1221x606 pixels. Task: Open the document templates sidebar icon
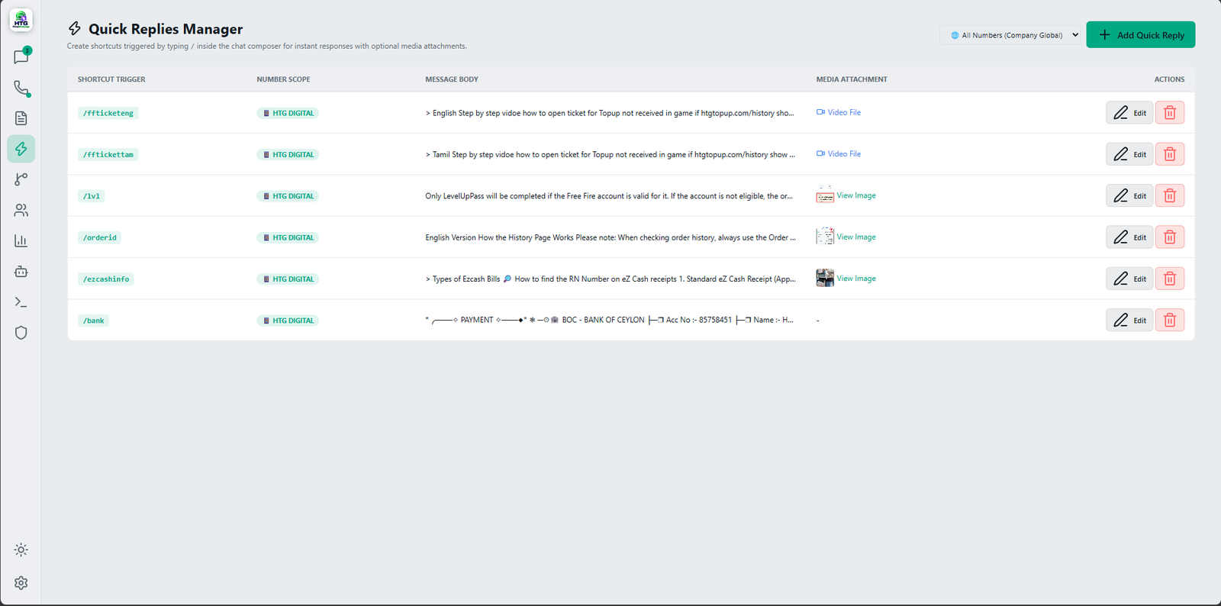[21, 118]
